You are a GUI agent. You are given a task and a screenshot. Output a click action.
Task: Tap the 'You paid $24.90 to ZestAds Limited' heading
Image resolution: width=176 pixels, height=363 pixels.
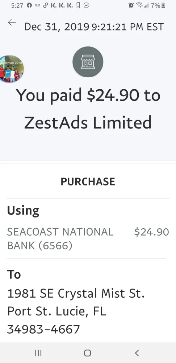click(x=88, y=109)
